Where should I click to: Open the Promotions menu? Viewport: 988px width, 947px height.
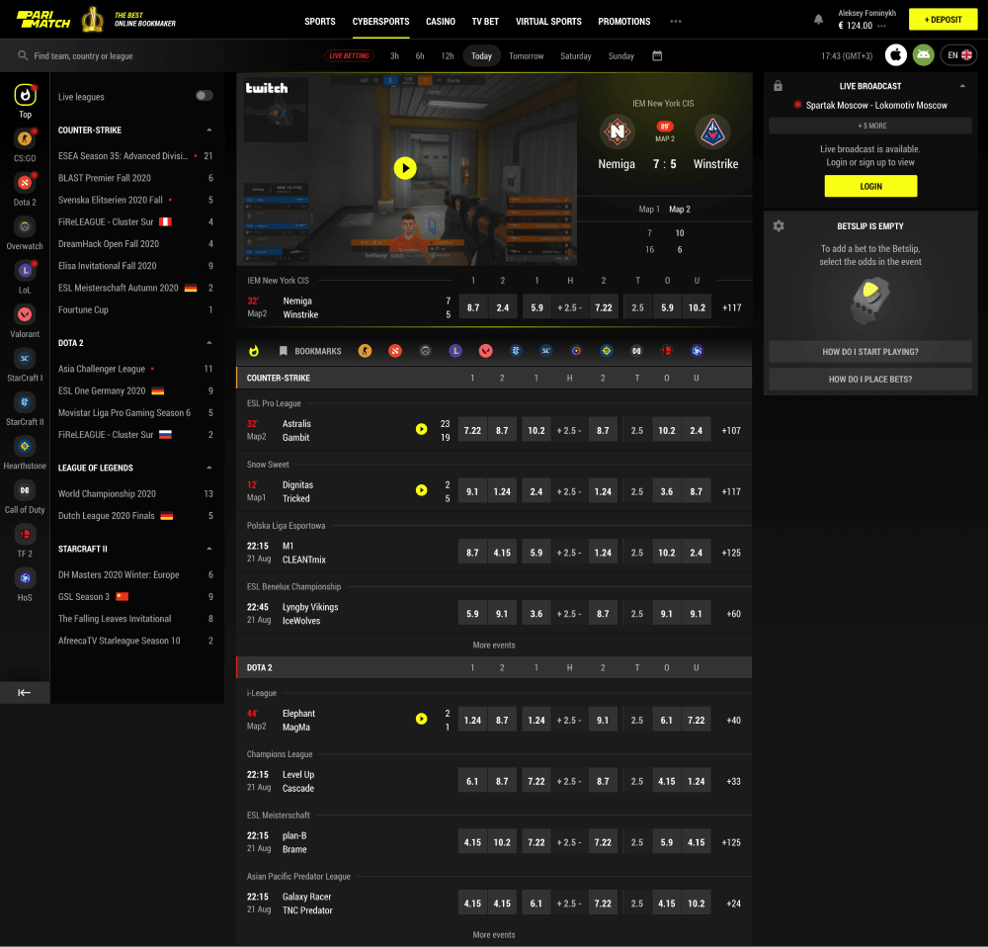pyautogui.click(x=623, y=21)
